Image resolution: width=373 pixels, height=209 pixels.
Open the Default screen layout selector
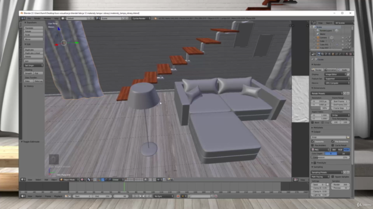point(76,18)
